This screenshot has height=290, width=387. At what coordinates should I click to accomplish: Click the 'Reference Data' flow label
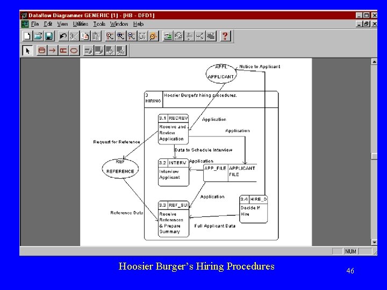pos(127,213)
